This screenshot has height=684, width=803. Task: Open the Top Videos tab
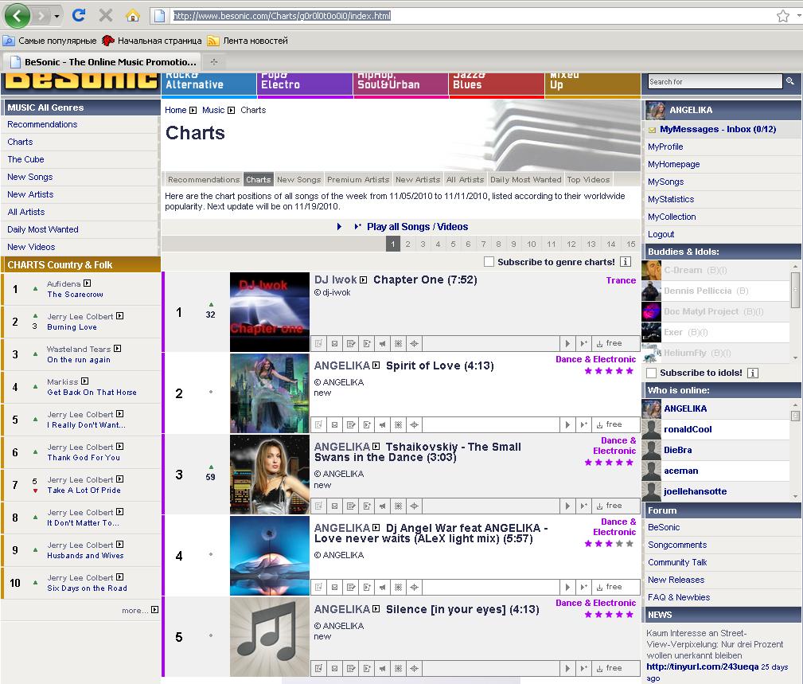click(x=588, y=179)
